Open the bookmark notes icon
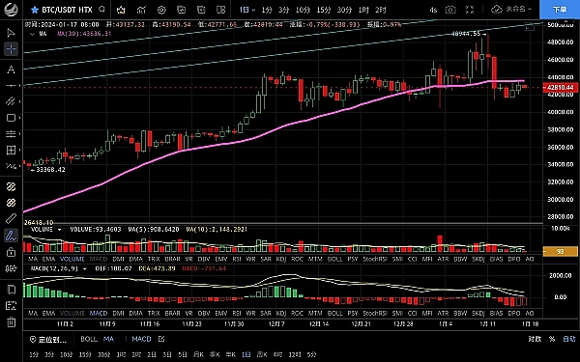580x362 pixels. pos(11,290)
